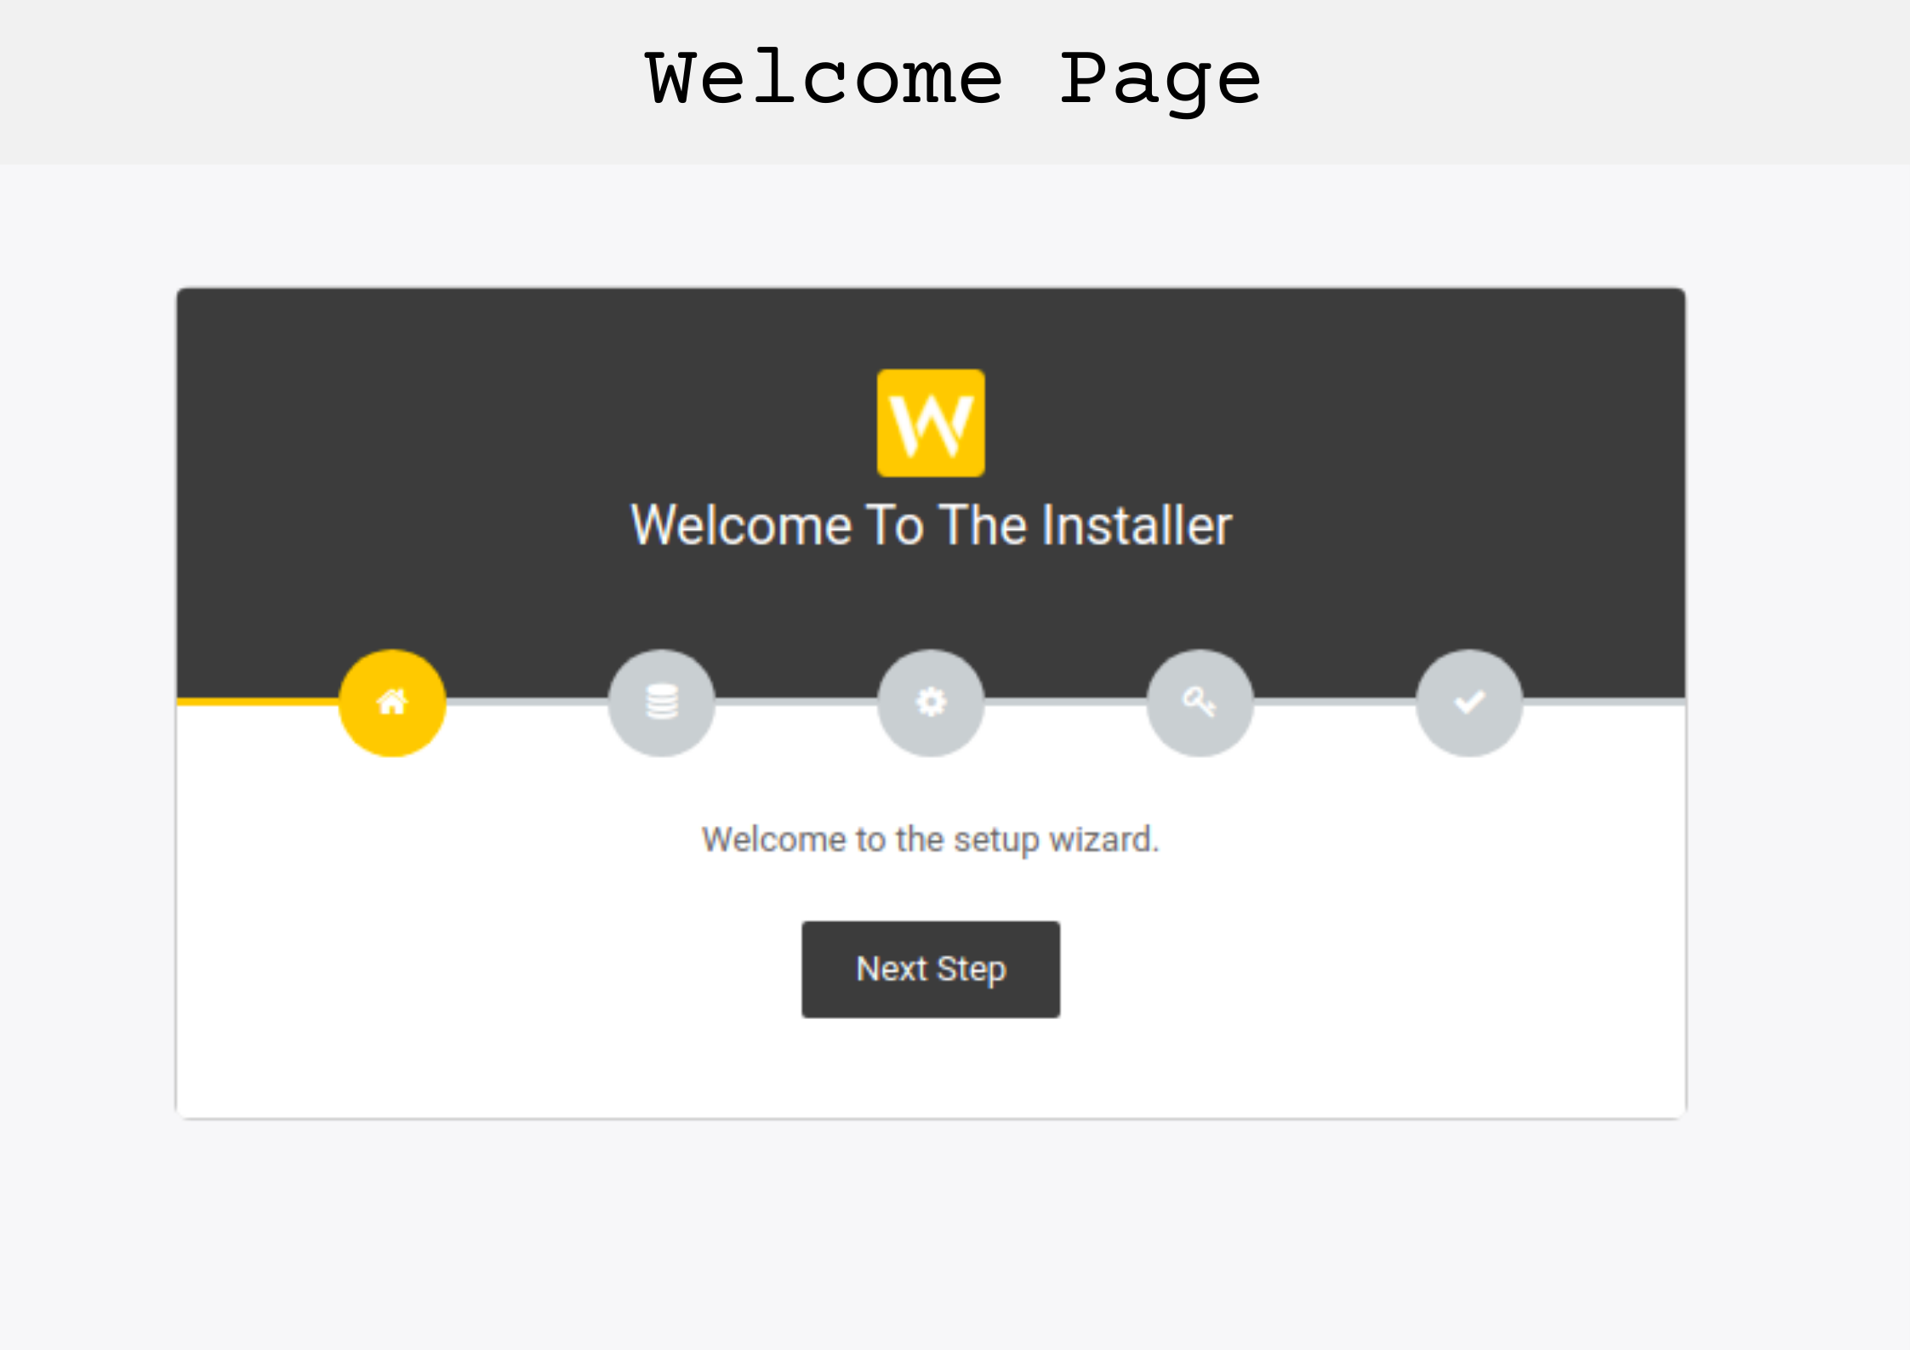The image size is (1910, 1350).
Task: Click the word 'Welcome' in the installer heading
Action: (x=741, y=525)
